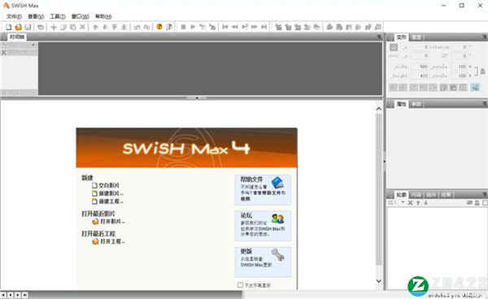The image size is (488, 299).
Task: Click the vertical scrollbar down arrow
Action: [379, 281]
